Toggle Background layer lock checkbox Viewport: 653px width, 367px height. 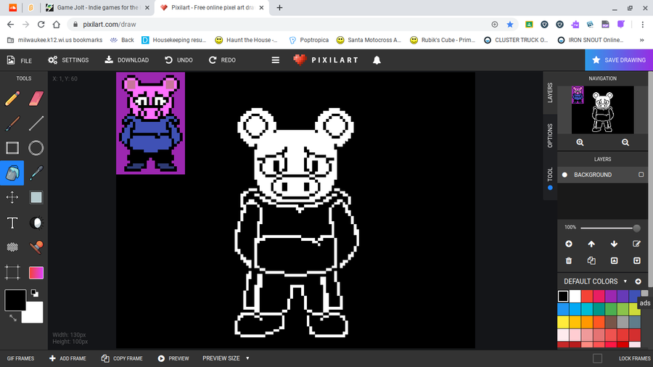click(641, 175)
